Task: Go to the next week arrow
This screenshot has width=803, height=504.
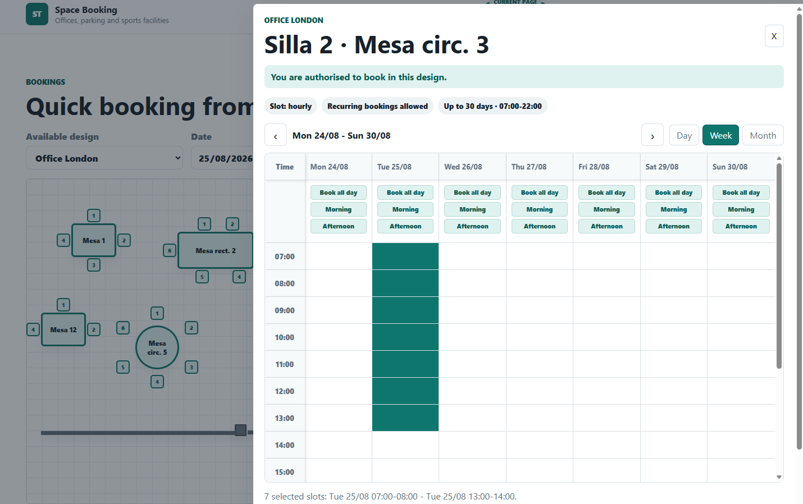Action: coord(653,136)
